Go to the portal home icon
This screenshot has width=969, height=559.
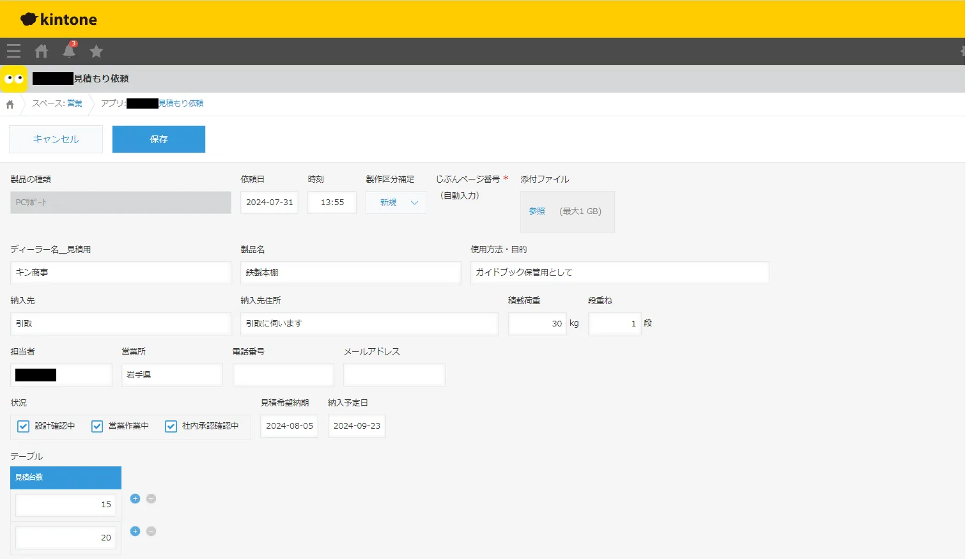click(42, 51)
